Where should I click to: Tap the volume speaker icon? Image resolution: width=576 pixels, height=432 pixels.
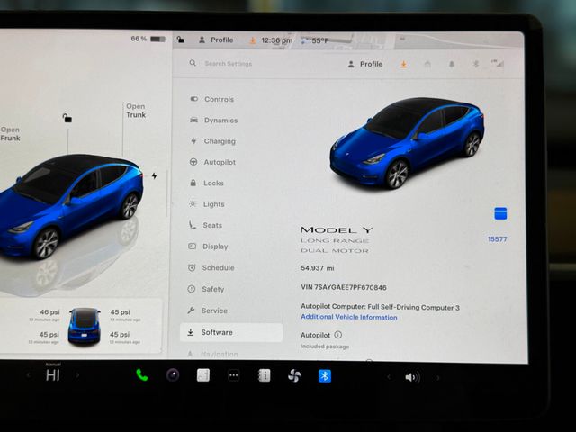coord(412,377)
